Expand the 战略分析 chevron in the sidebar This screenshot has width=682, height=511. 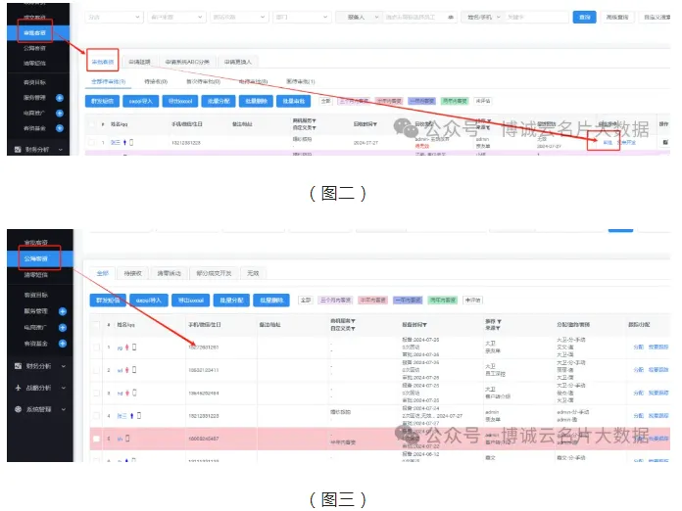[64, 388]
